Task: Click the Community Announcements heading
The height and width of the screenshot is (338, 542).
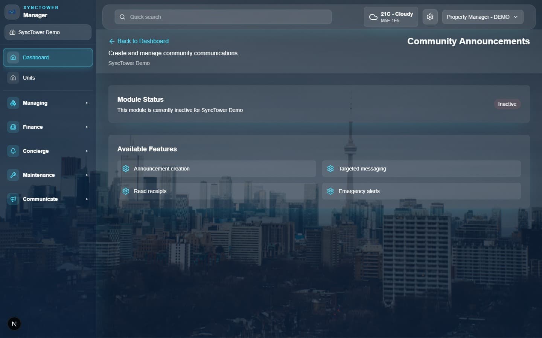Action: (468, 41)
